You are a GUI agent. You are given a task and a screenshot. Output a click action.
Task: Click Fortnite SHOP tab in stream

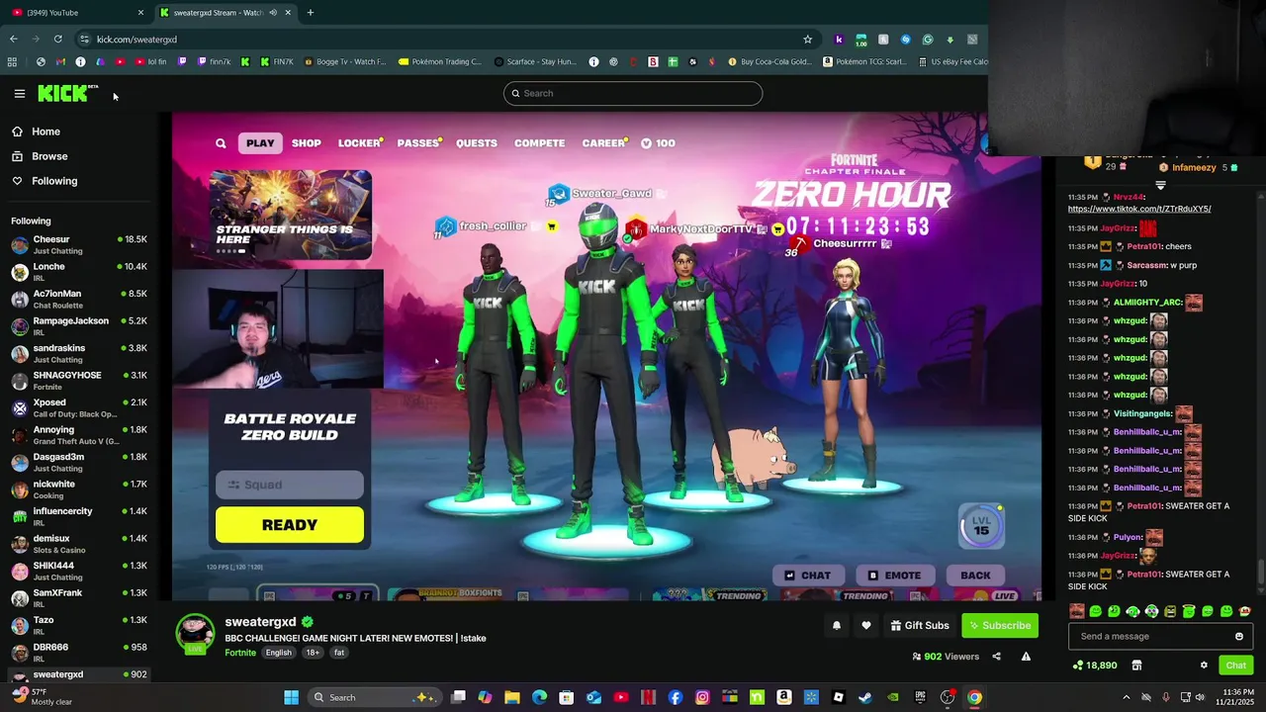pos(307,143)
